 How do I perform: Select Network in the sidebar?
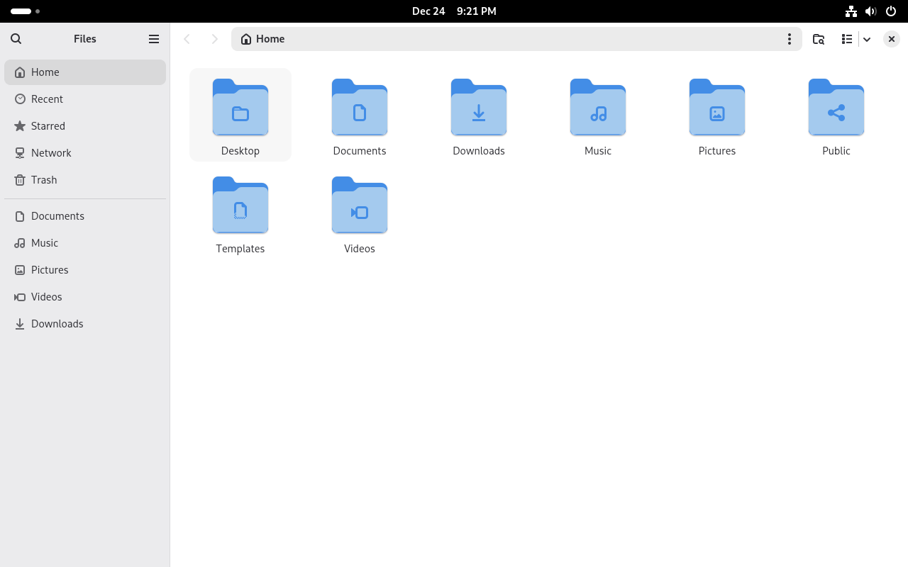click(51, 153)
